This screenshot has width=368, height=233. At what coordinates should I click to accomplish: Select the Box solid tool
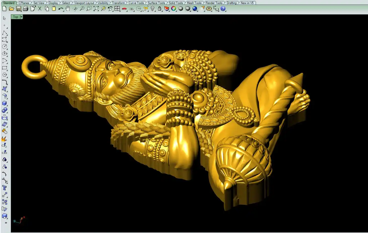[5, 103]
